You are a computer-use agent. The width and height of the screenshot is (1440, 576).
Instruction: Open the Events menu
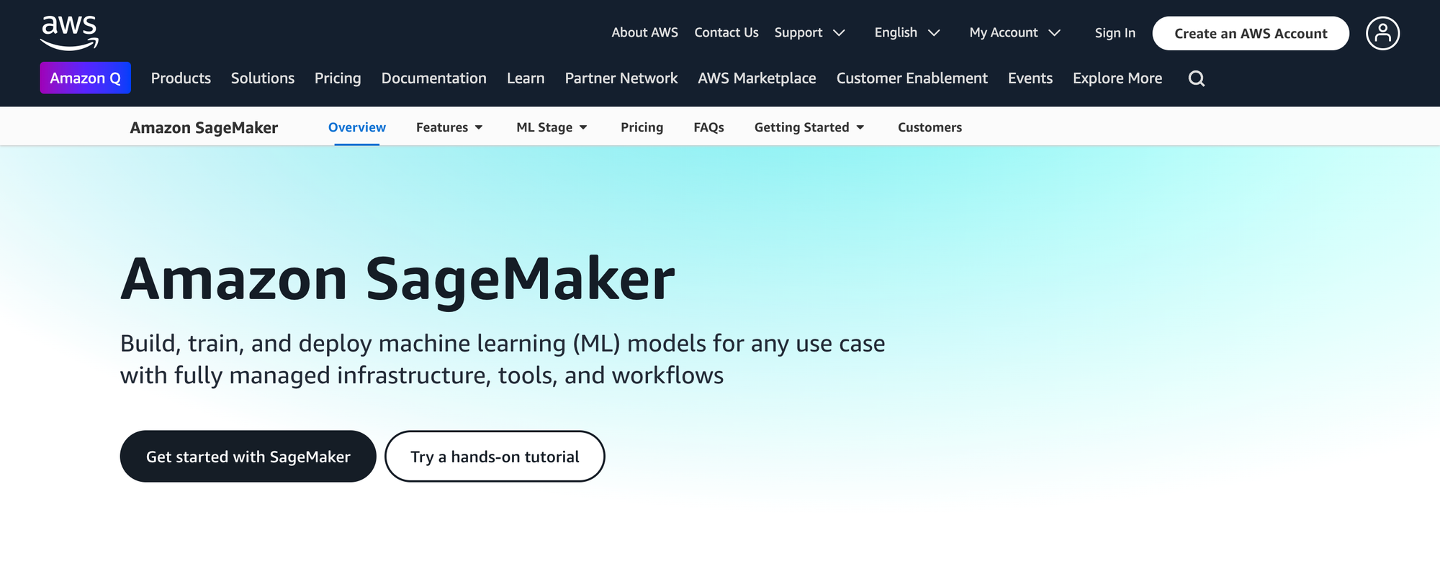tap(1030, 78)
